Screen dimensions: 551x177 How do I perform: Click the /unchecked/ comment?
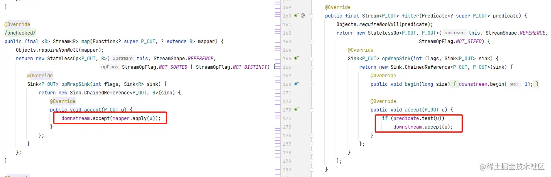coord(20,33)
